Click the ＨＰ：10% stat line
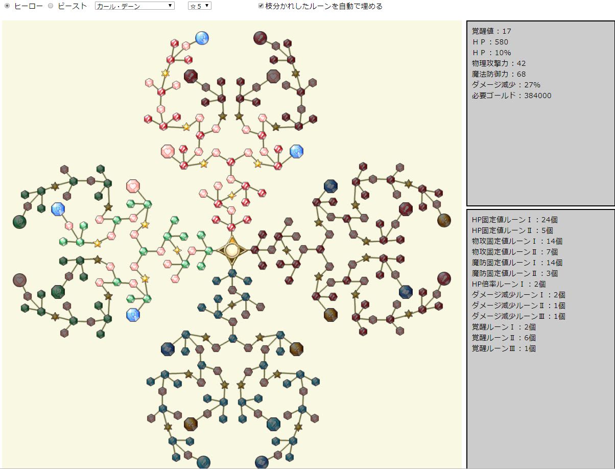This screenshot has width=615, height=469. [x=491, y=53]
